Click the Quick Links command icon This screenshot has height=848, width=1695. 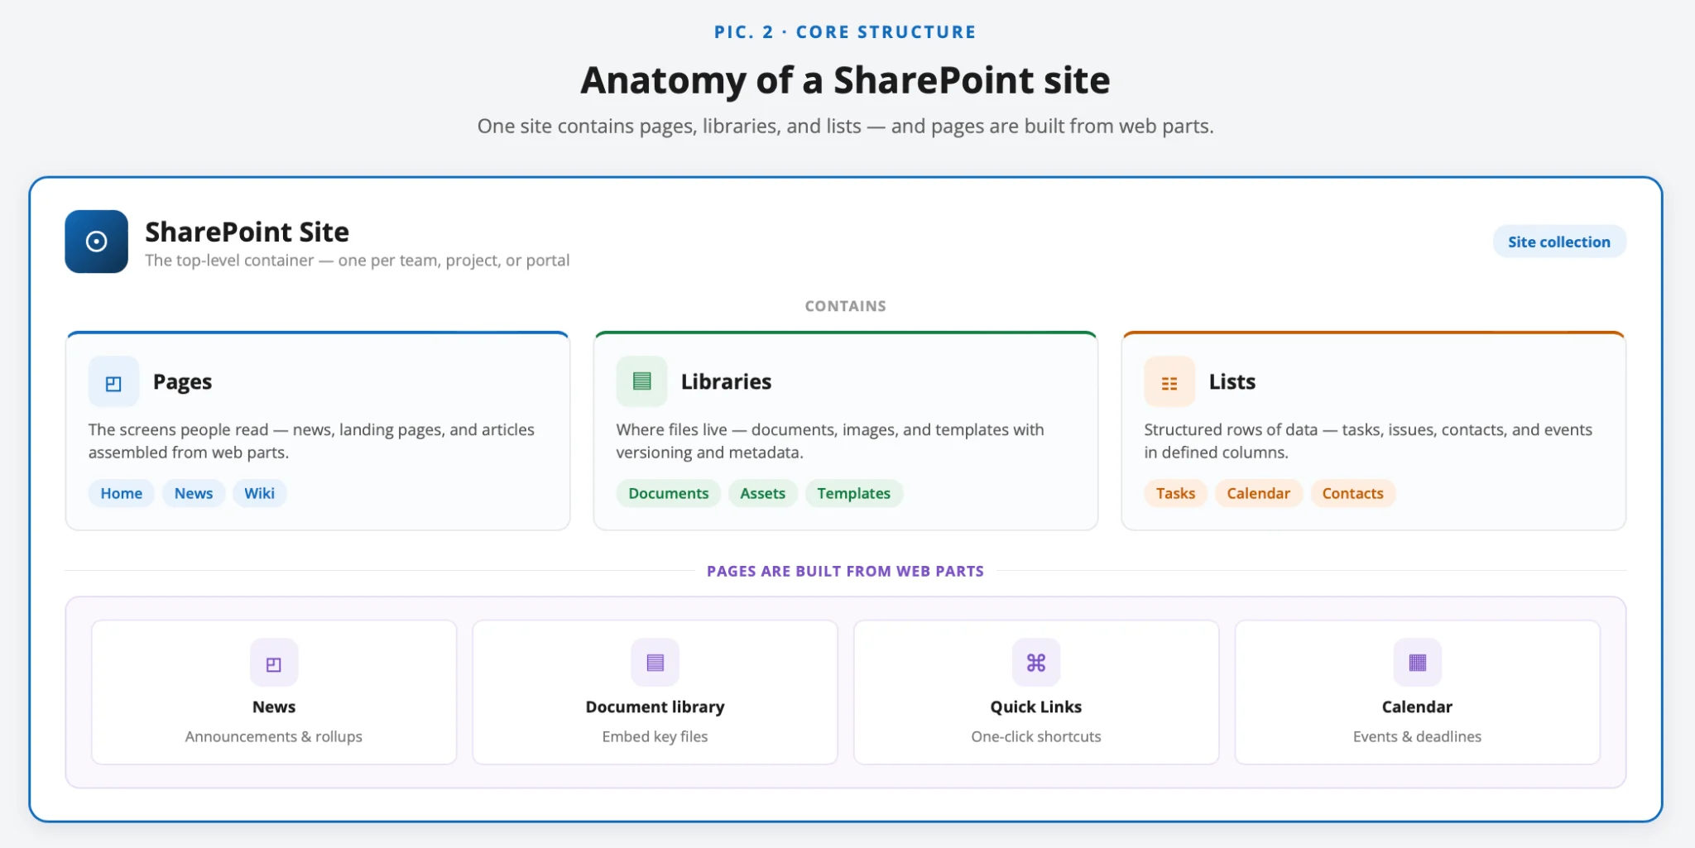(x=1036, y=663)
